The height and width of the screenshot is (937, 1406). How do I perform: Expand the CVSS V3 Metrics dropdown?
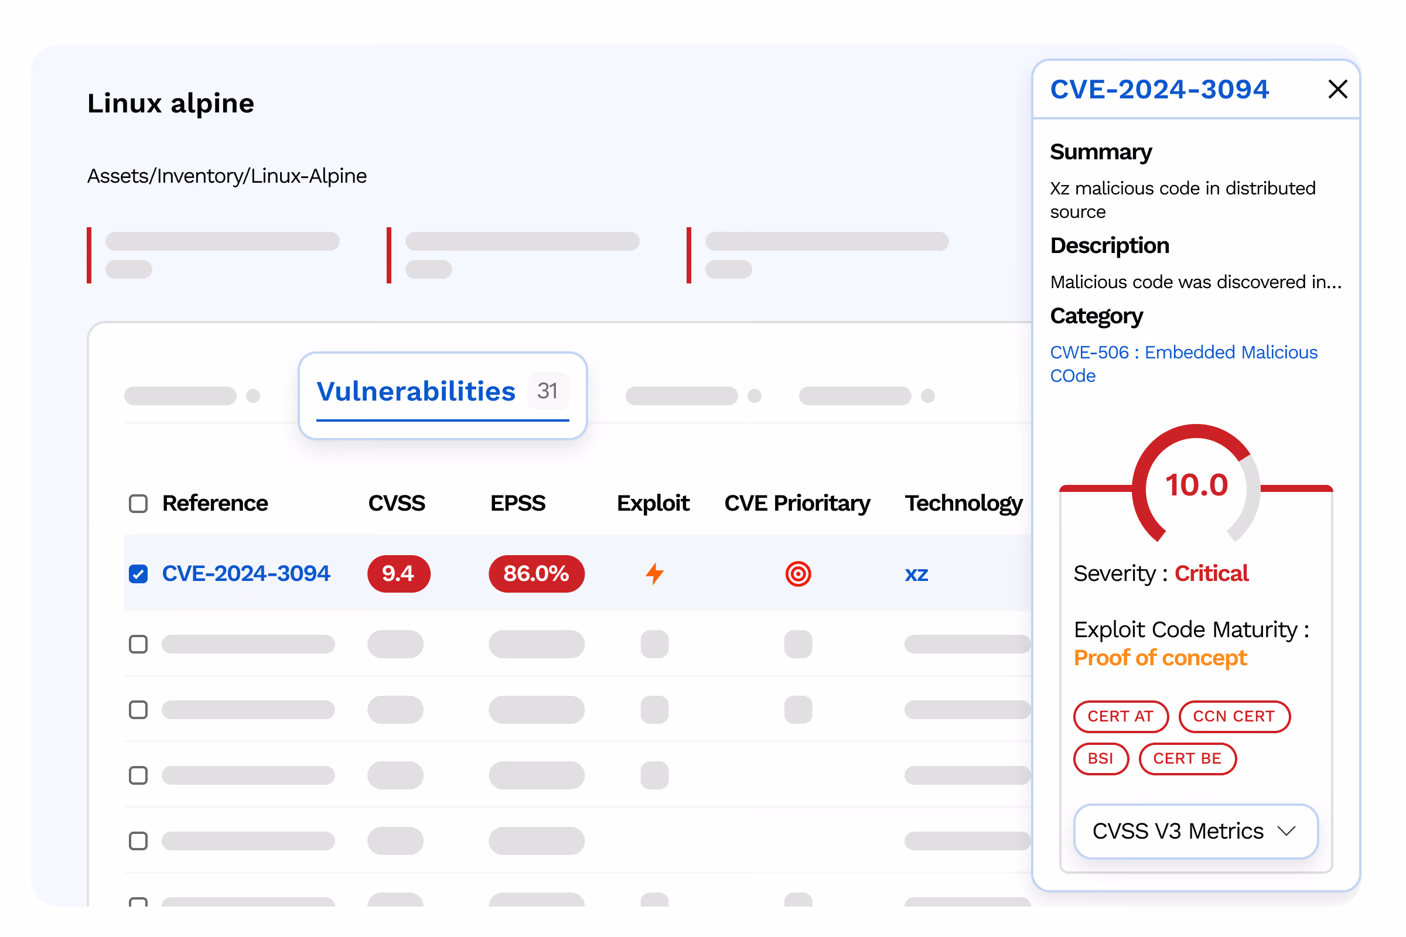[x=1196, y=831]
